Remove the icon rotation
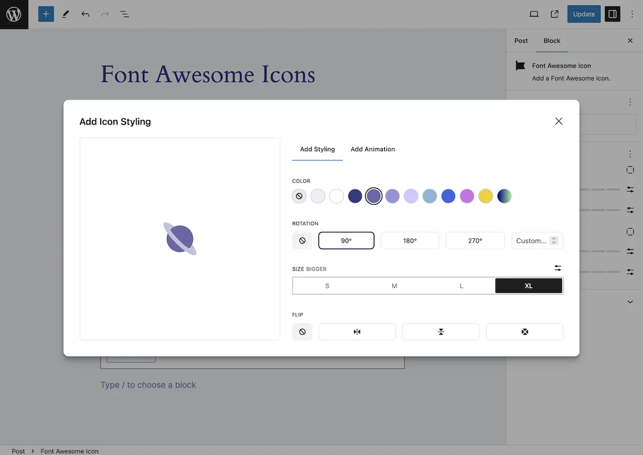The width and height of the screenshot is (643, 455). [x=302, y=241]
